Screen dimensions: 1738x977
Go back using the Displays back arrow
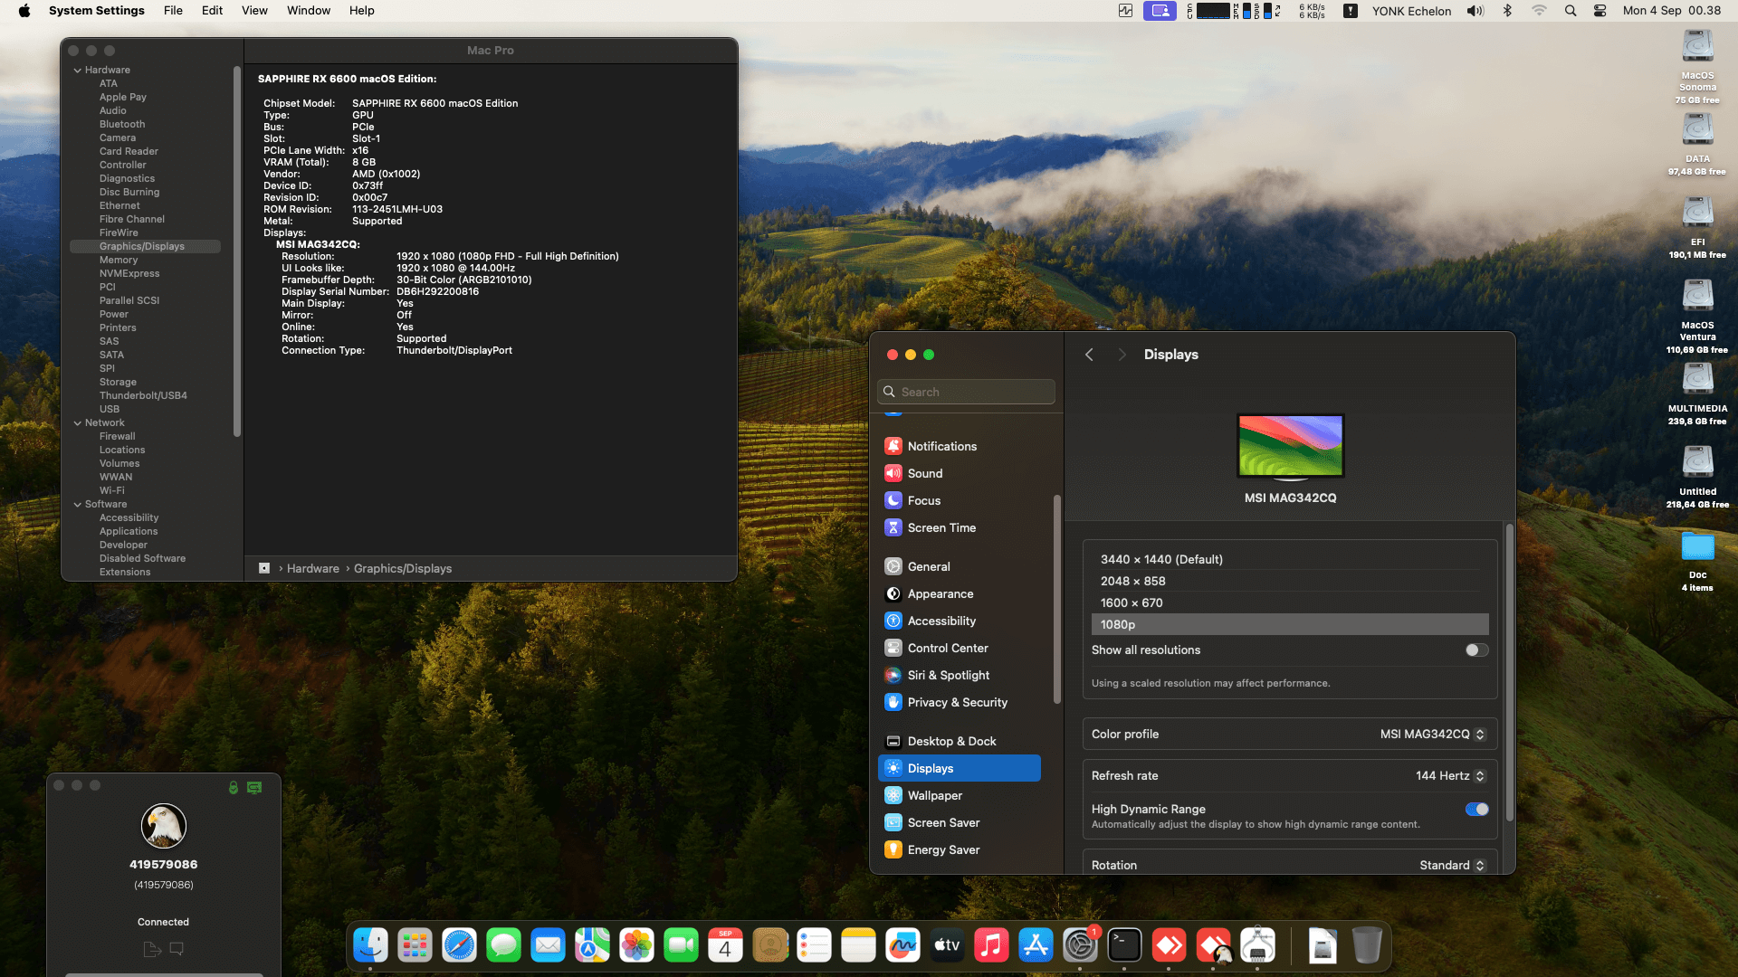coord(1089,355)
